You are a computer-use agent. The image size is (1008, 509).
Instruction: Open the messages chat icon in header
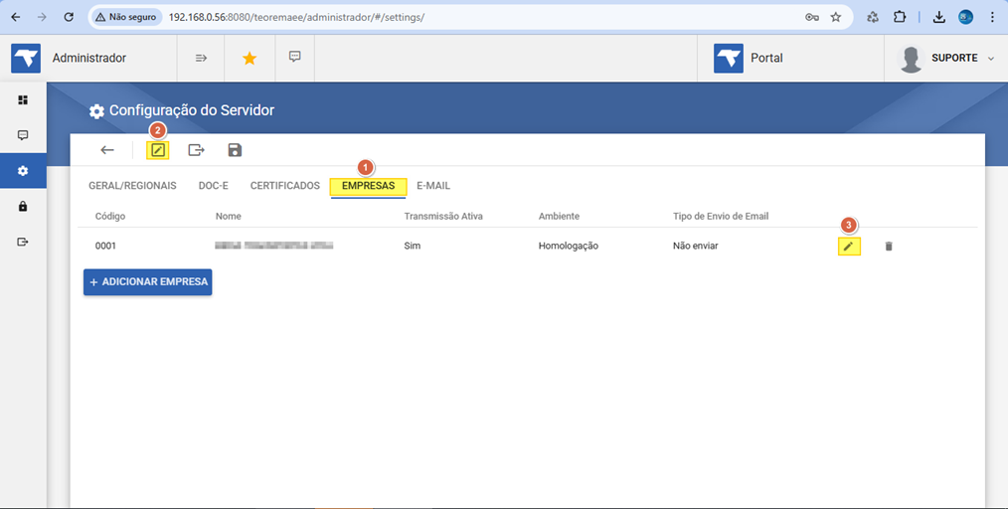[x=295, y=57]
